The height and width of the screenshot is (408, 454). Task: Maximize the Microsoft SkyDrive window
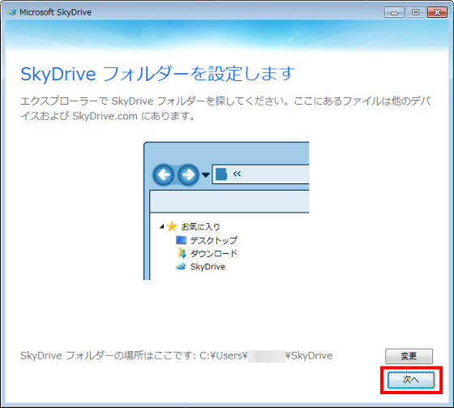(x=415, y=12)
